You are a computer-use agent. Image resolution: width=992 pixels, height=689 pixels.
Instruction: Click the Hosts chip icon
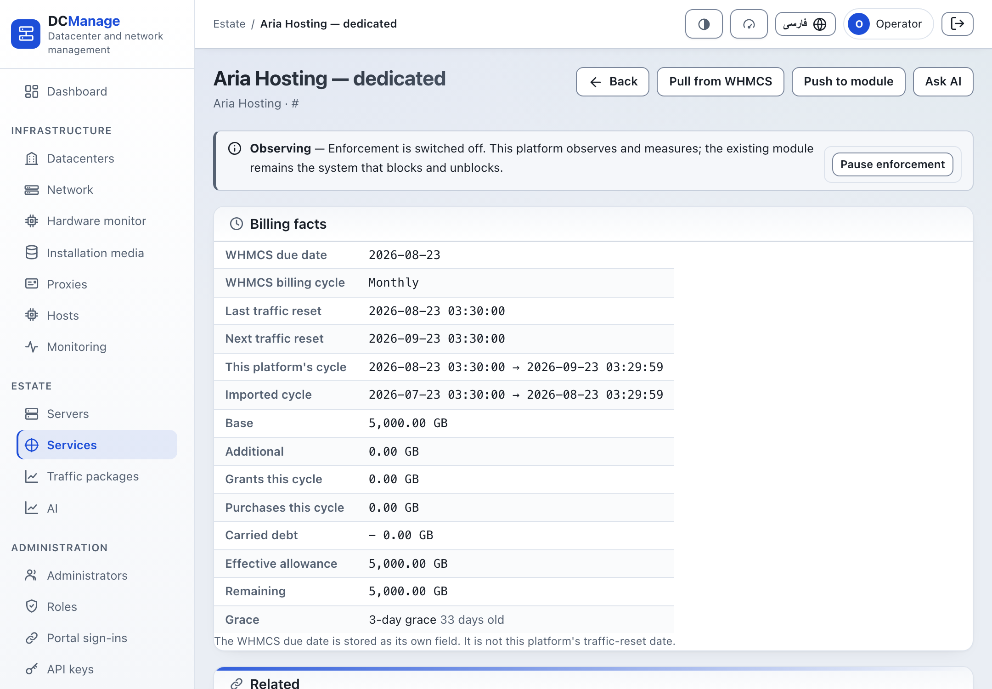32,315
